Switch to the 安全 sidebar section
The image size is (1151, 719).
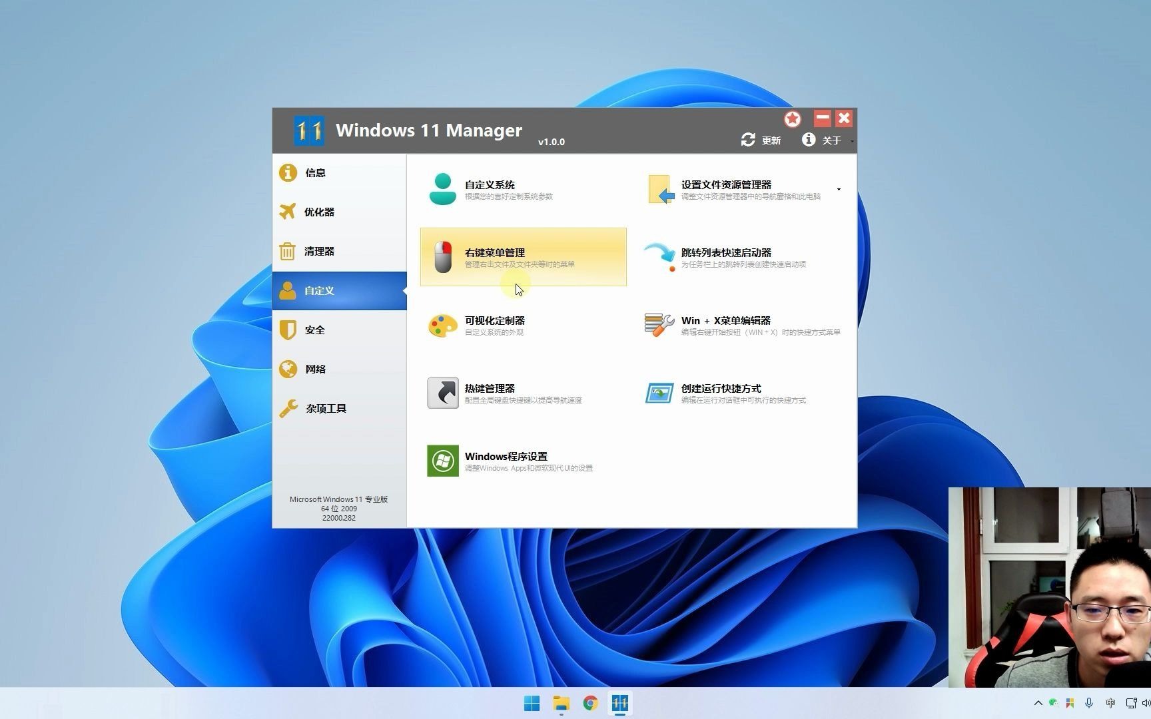tap(339, 330)
